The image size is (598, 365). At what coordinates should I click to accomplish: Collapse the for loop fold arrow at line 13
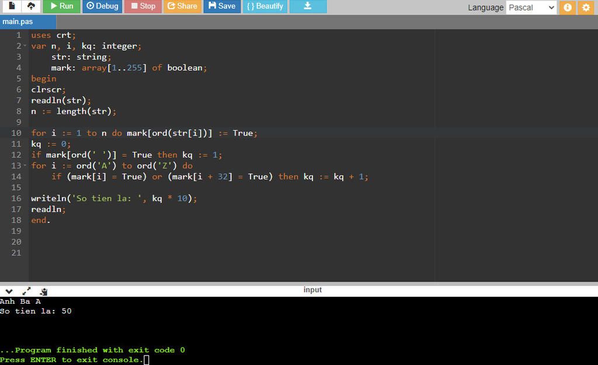pyautogui.click(x=25, y=165)
